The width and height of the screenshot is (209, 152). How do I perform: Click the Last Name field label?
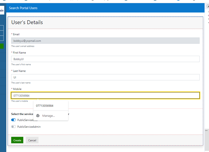point(19,71)
